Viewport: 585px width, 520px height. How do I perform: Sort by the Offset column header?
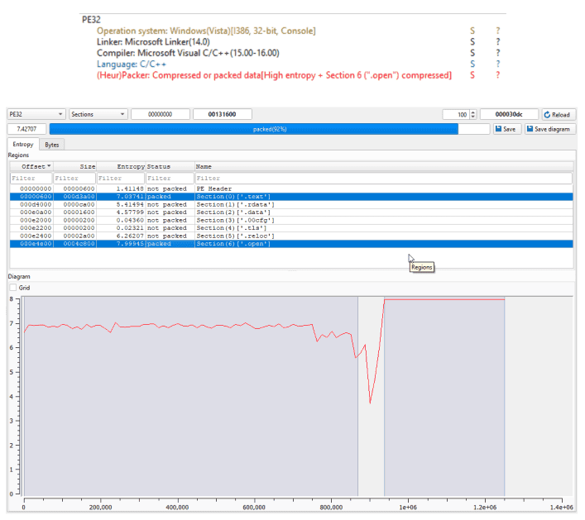point(30,166)
